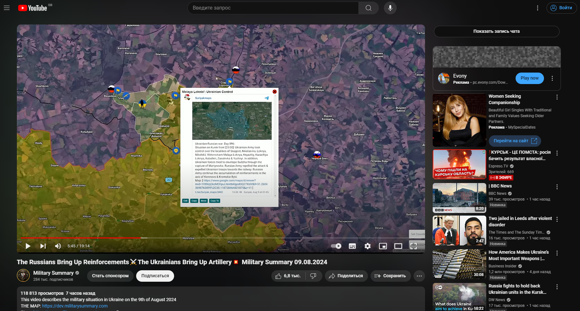
Task: Go to YouTube home via logo
Action: 33,8
